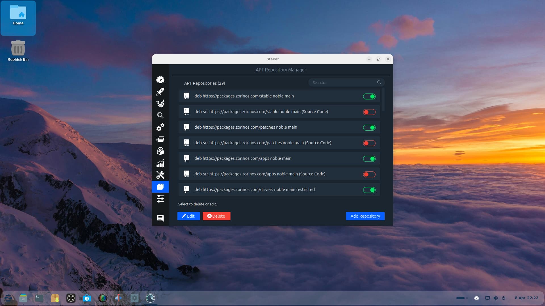The image size is (545, 306).
Task: Toggle off drivers noble main restricted repository
Action: pyautogui.click(x=369, y=190)
